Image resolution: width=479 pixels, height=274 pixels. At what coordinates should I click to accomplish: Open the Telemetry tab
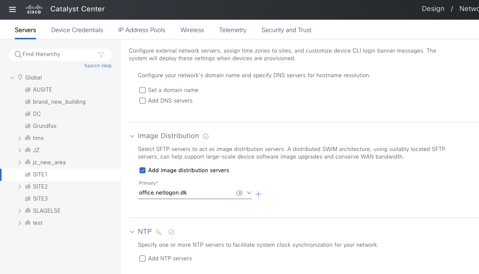pos(232,30)
